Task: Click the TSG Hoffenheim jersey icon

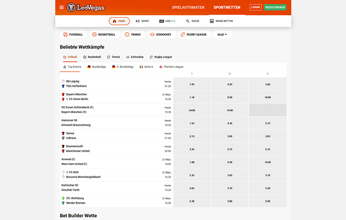Action: click(63, 86)
